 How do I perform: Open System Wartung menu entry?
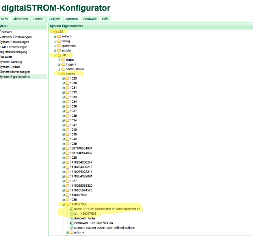11,62
